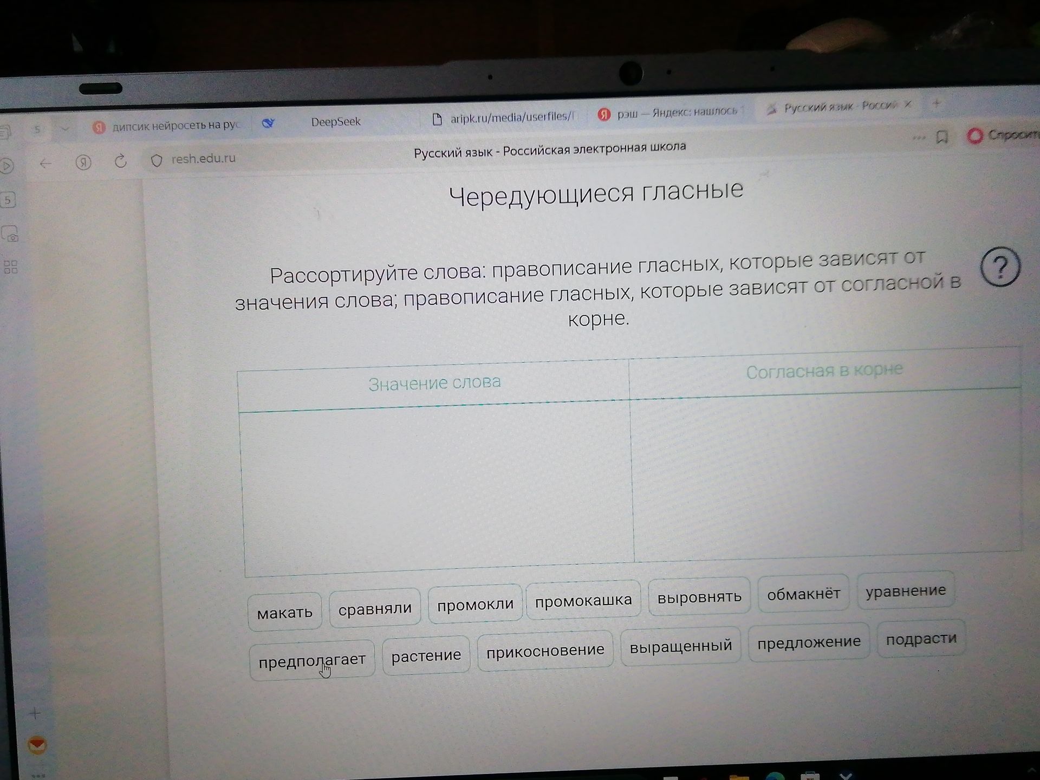Click the Yandex home icon in the toolbar
The width and height of the screenshot is (1040, 780).
pos(83,162)
